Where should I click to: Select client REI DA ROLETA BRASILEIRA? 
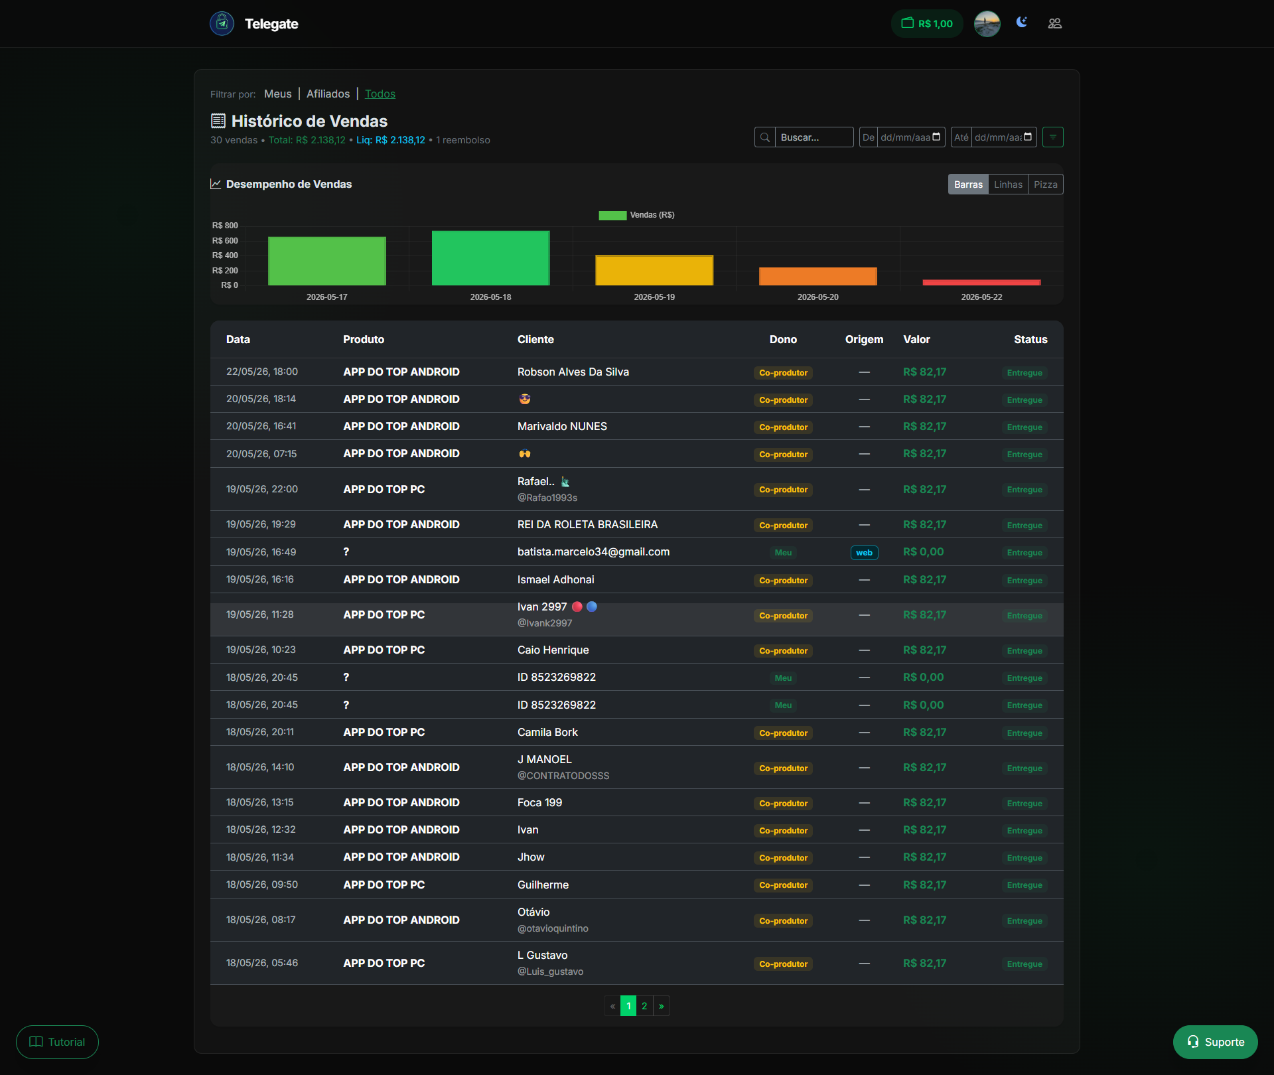pyautogui.click(x=587, y=524)
